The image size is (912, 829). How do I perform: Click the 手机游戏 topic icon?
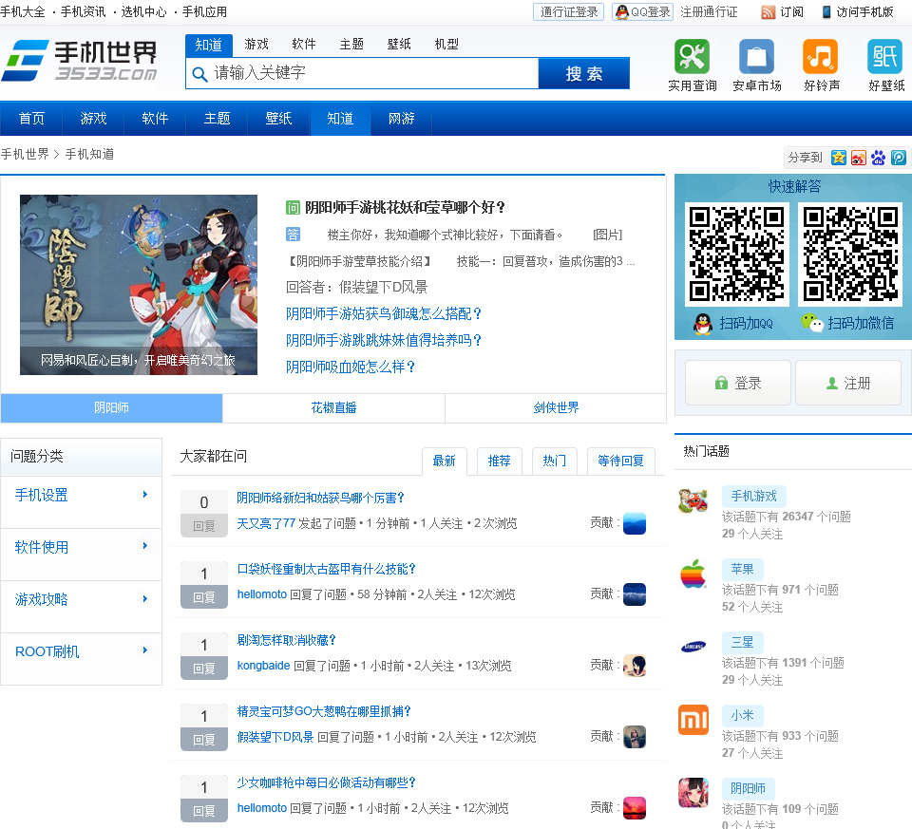pos(693,500)
